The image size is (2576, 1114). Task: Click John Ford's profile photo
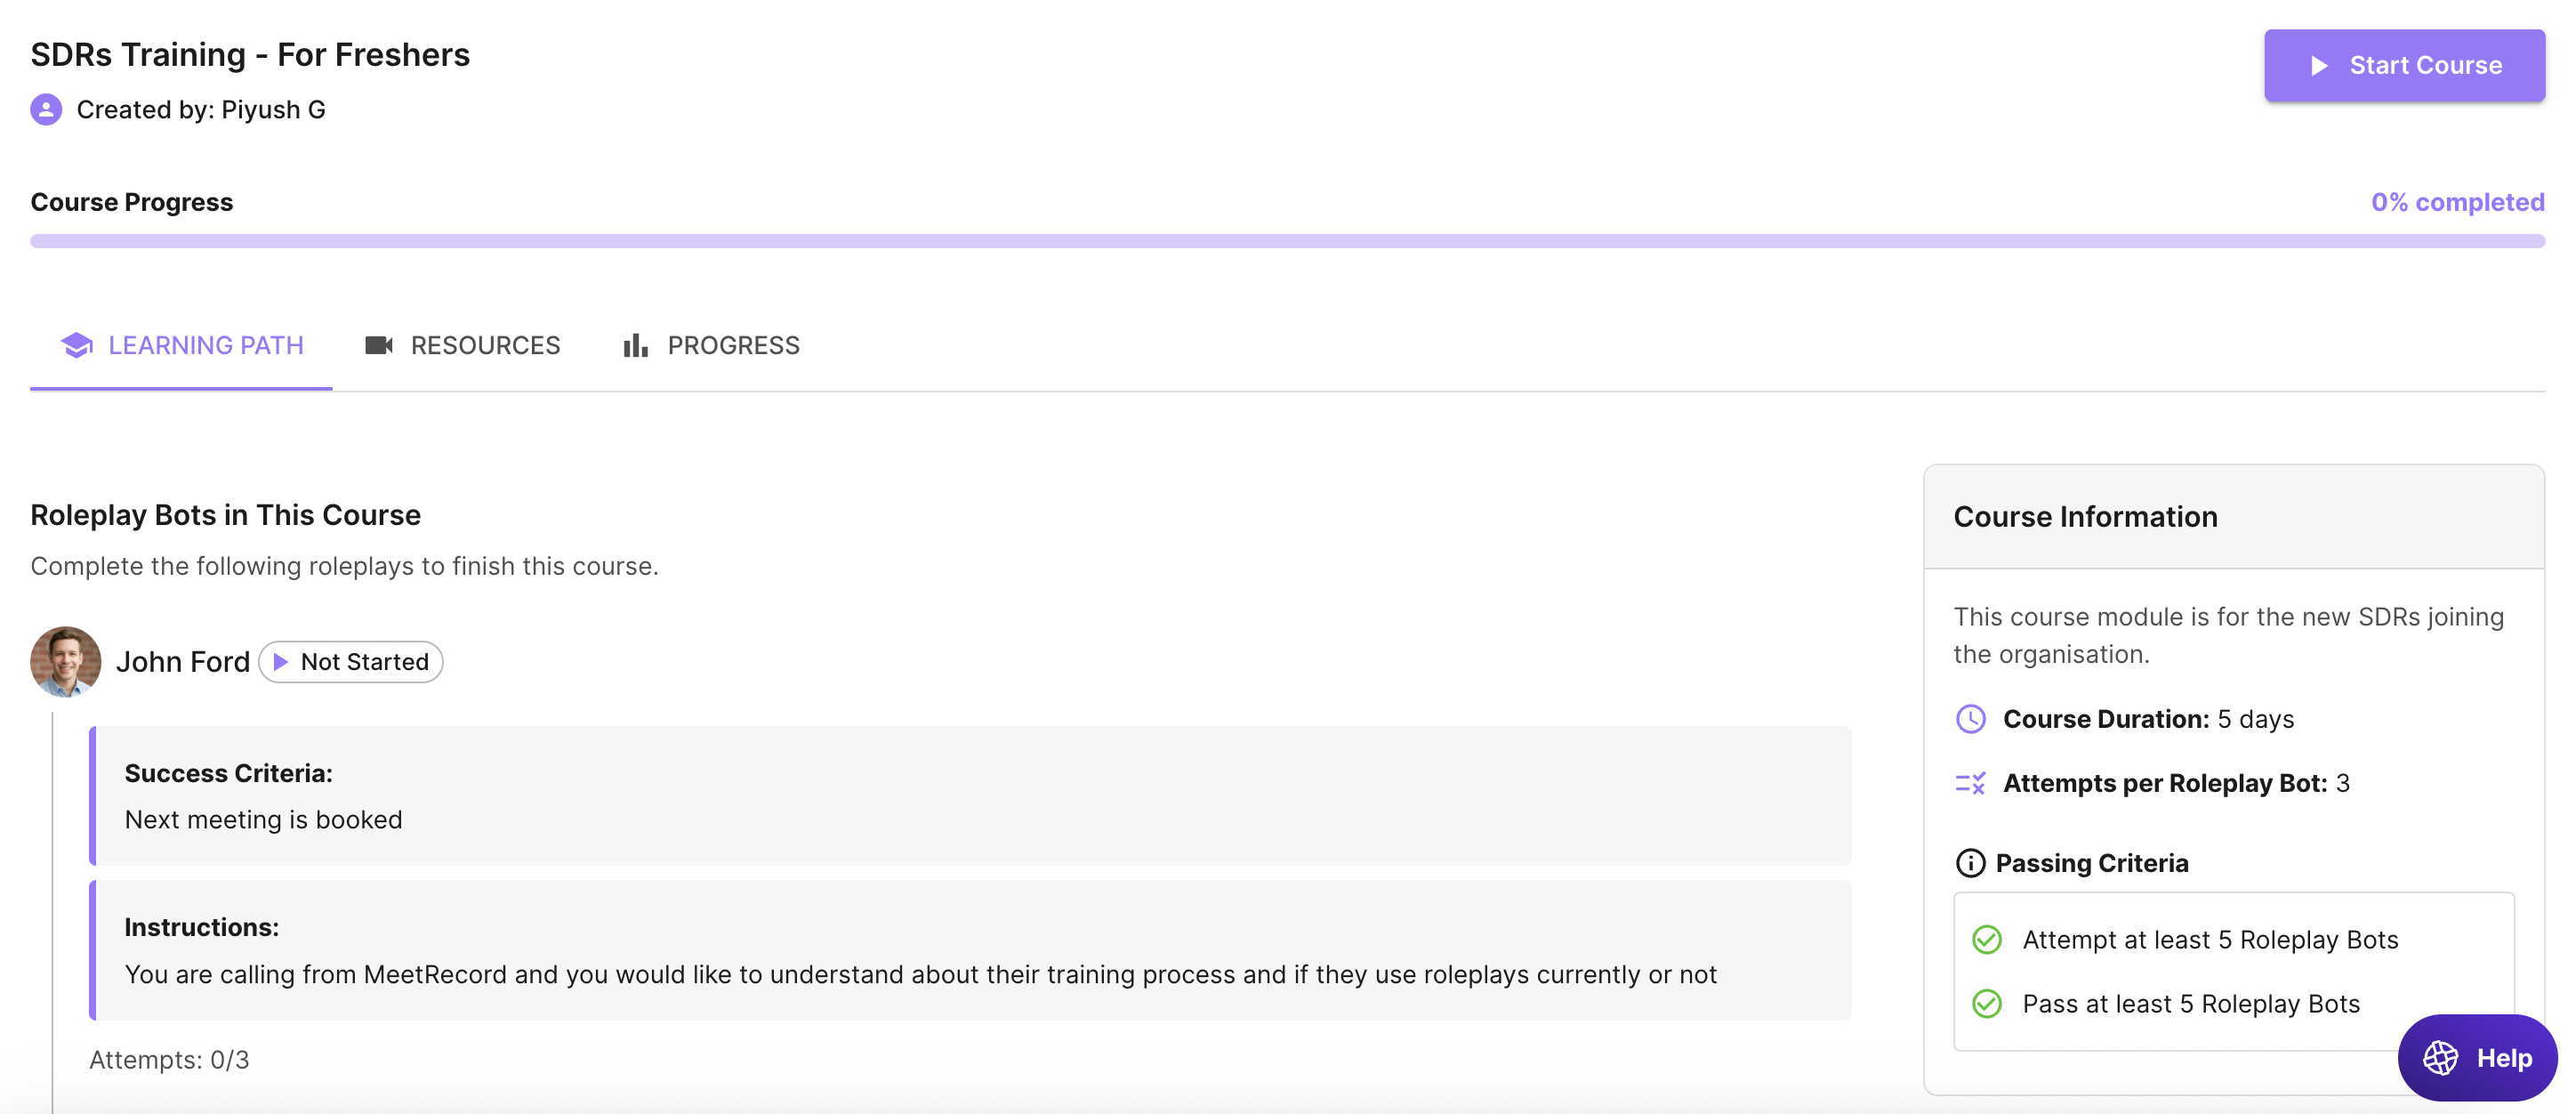66,662
